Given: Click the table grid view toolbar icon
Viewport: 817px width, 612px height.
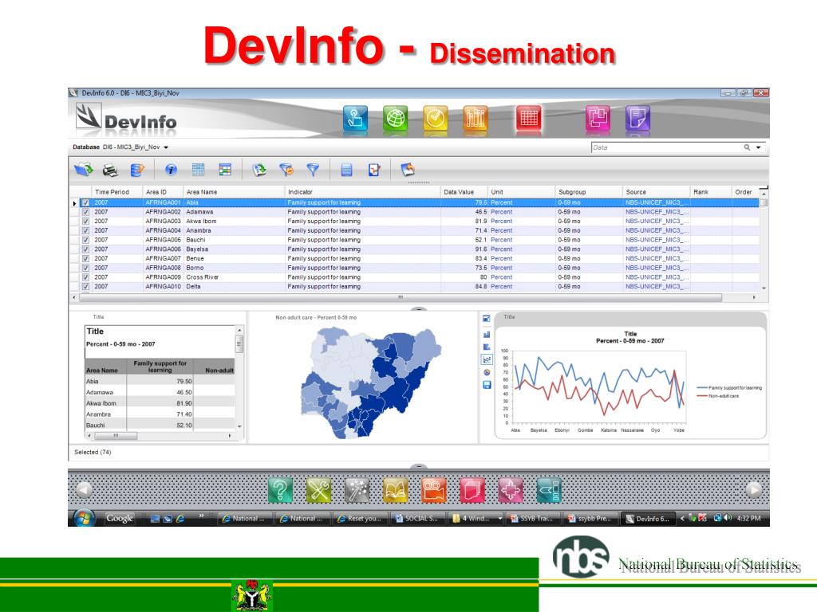Looking at the screenshot, I should click(x=198, y=170).
